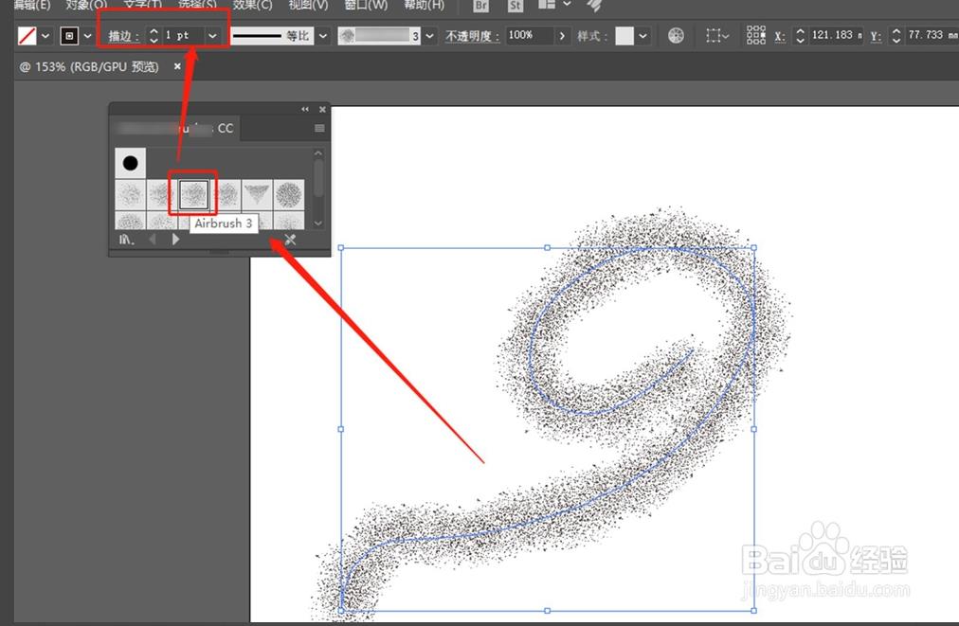Open the View (V) menu
959x626 pixels.
[x=308, y=5]
